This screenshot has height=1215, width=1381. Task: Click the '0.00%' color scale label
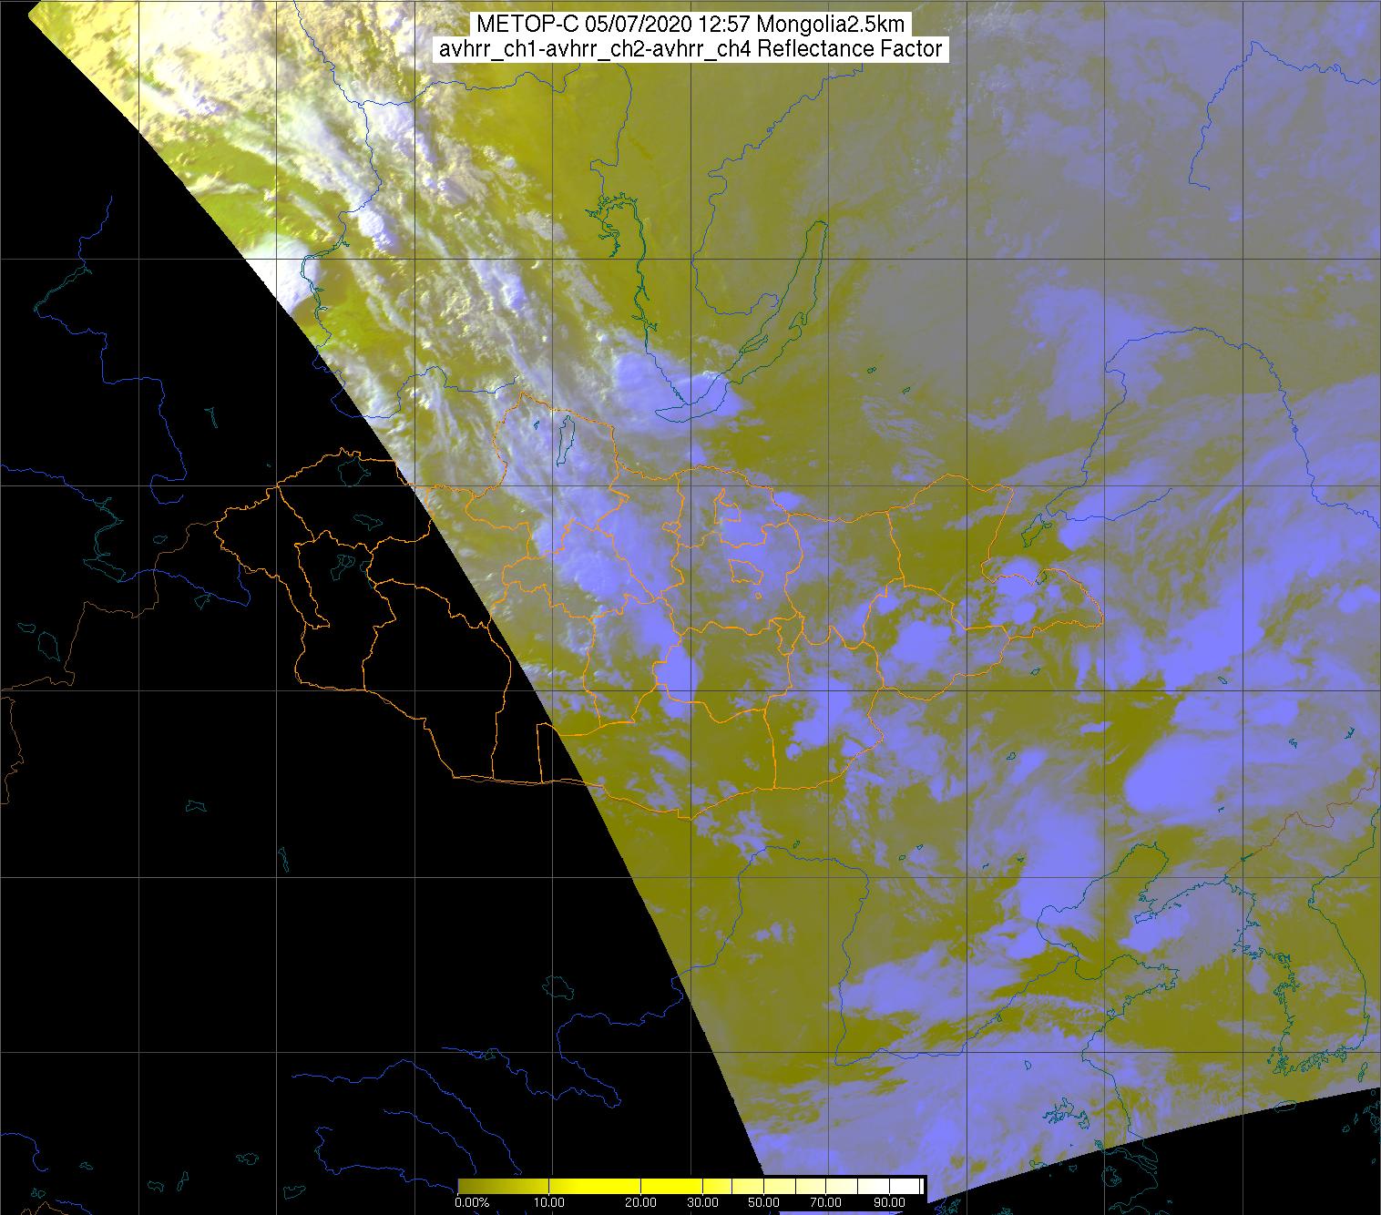click(x=472, y=1202)
